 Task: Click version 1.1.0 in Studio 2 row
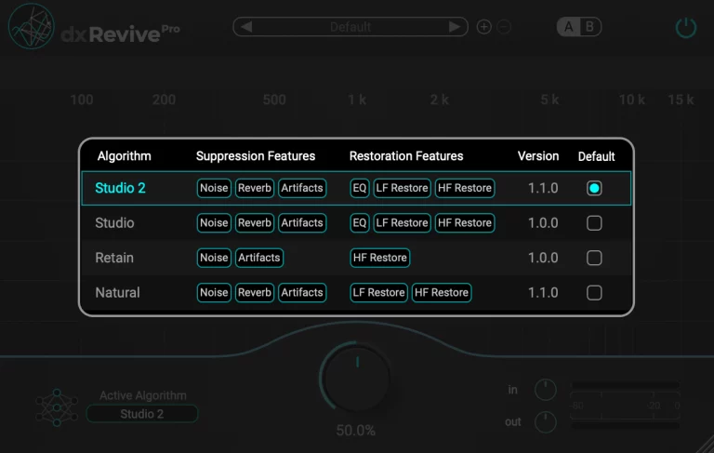click(x=543, y=188)
